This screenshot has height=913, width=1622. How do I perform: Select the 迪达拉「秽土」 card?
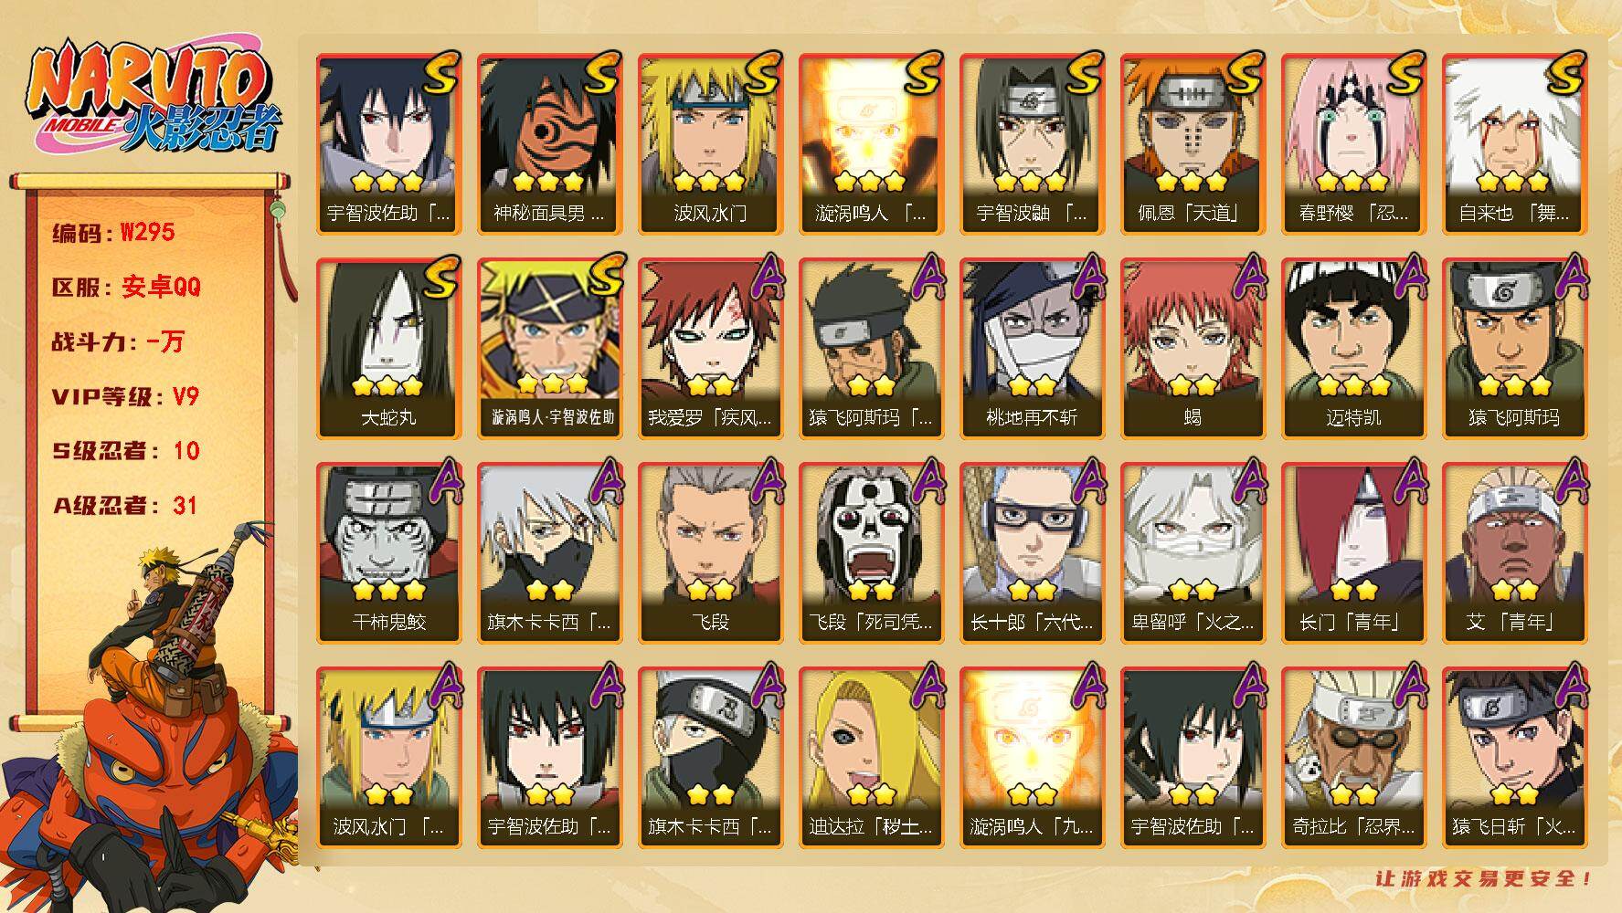[x=871, y=757]
